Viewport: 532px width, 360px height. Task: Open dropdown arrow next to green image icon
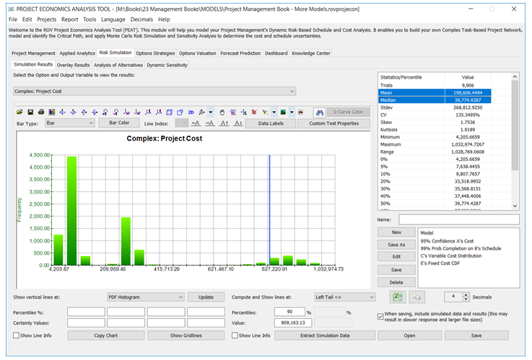click(292, 113)
